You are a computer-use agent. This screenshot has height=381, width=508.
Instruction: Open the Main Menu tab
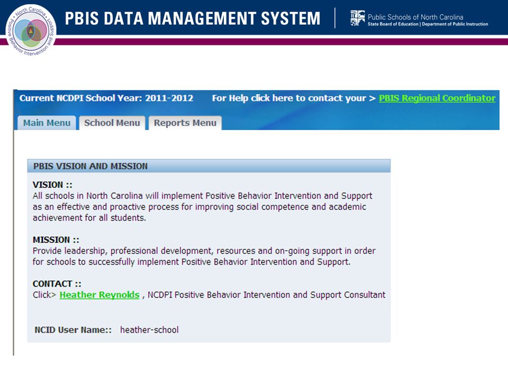[x=47, y=123]
